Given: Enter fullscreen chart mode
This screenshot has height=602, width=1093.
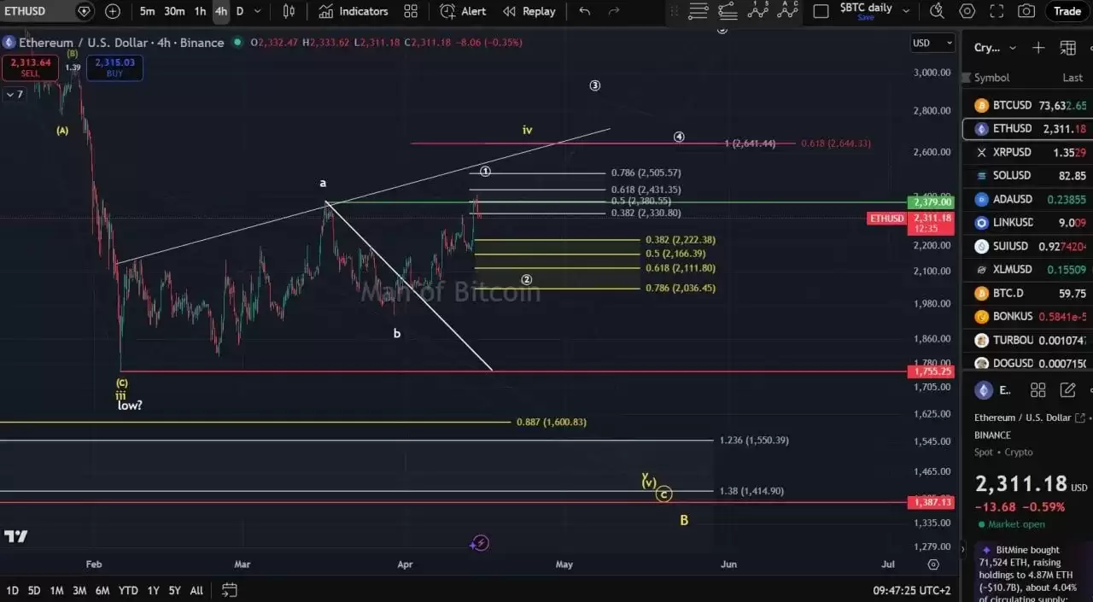Looking at the screenshot, I should click(997, 11).
